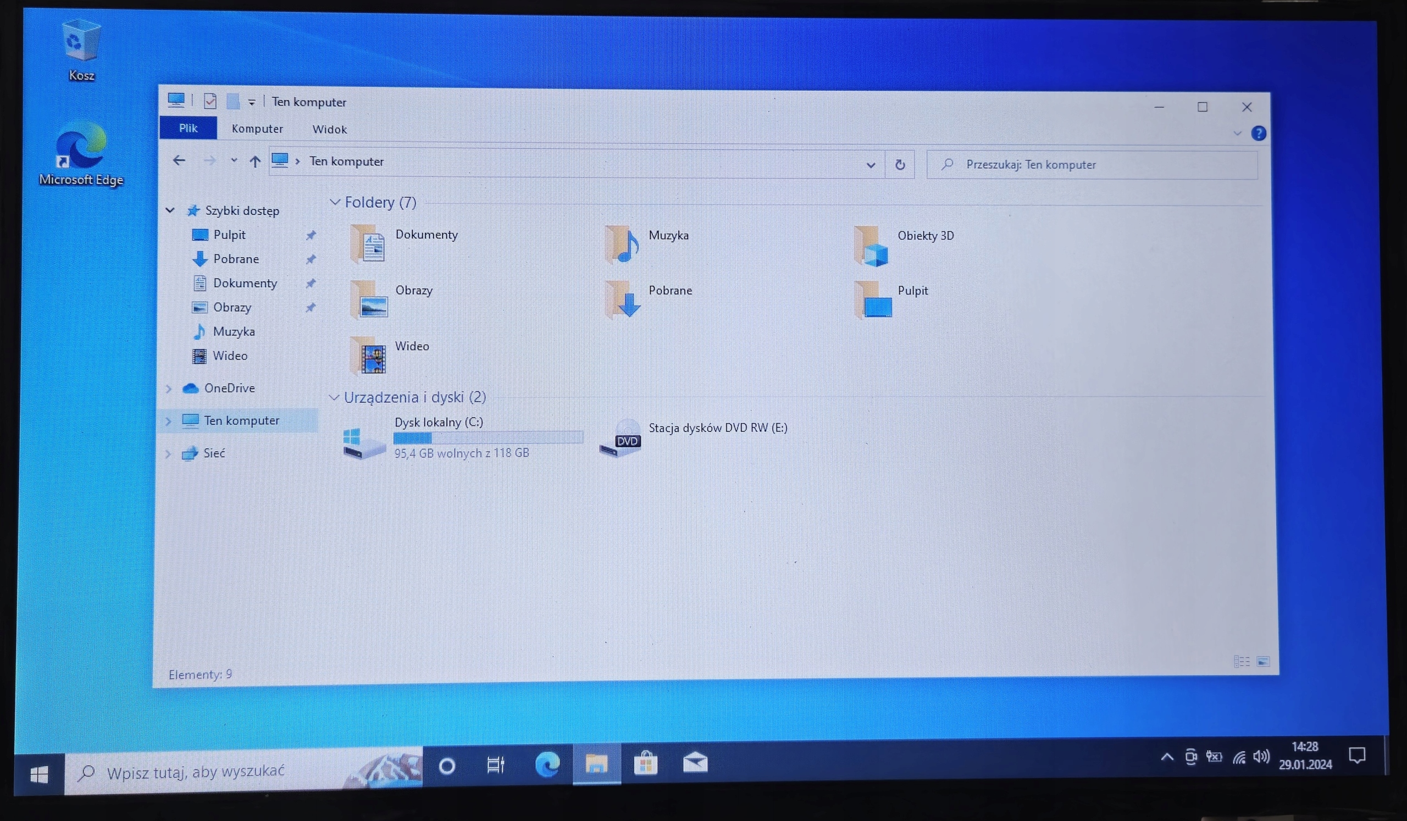Refresh the Ten komputer view
The image size is (1407, 821).
pos(900,165)
